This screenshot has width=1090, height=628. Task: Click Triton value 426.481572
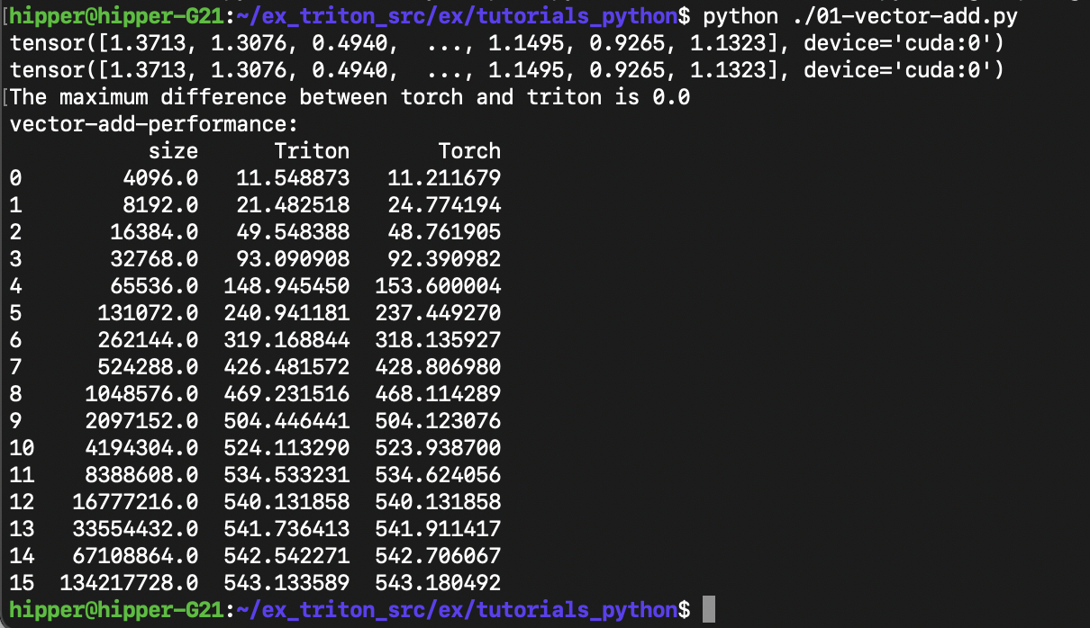(286, 367)
